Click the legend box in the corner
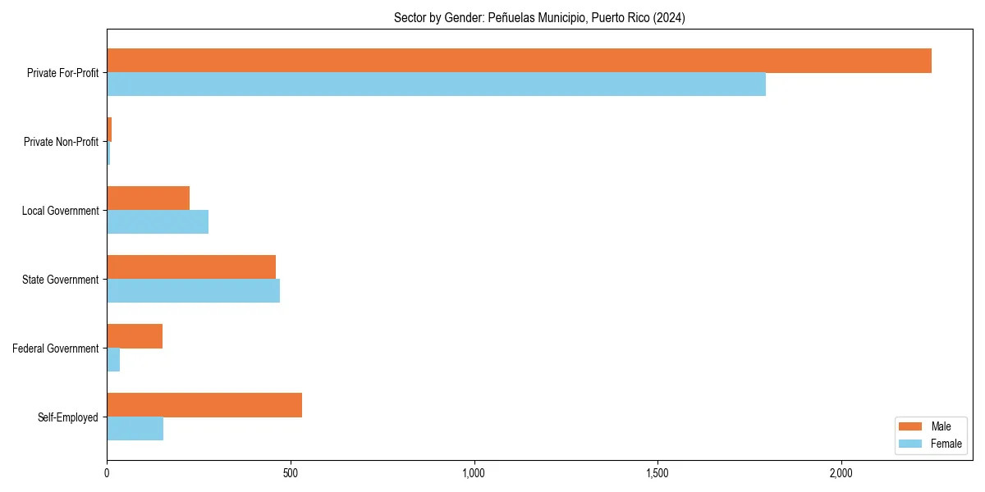This screenshot has height=492, width=985. coord(929,435)
